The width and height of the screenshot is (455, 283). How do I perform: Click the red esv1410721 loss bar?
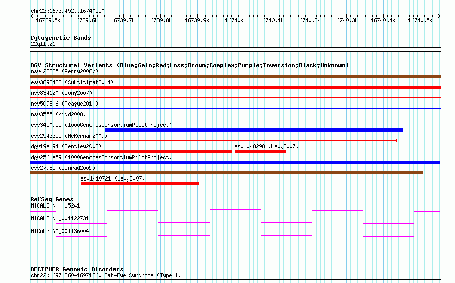tap(140, 184)
